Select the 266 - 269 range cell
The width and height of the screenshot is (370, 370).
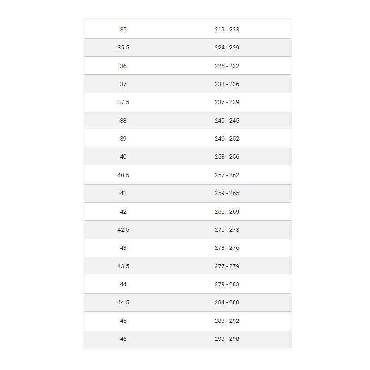[227, 212]
